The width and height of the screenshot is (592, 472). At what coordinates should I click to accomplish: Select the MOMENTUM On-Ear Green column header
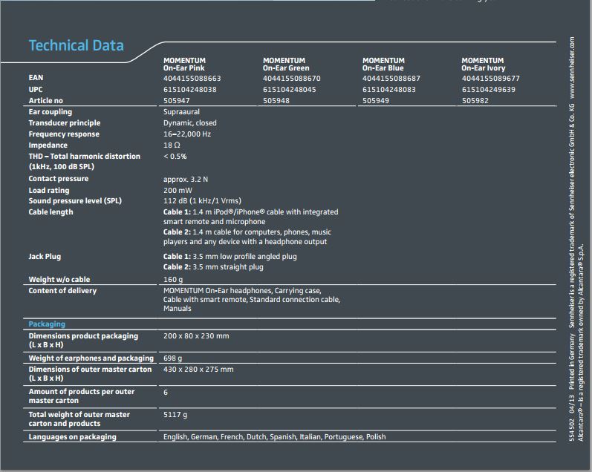click(x=284, y=64)
